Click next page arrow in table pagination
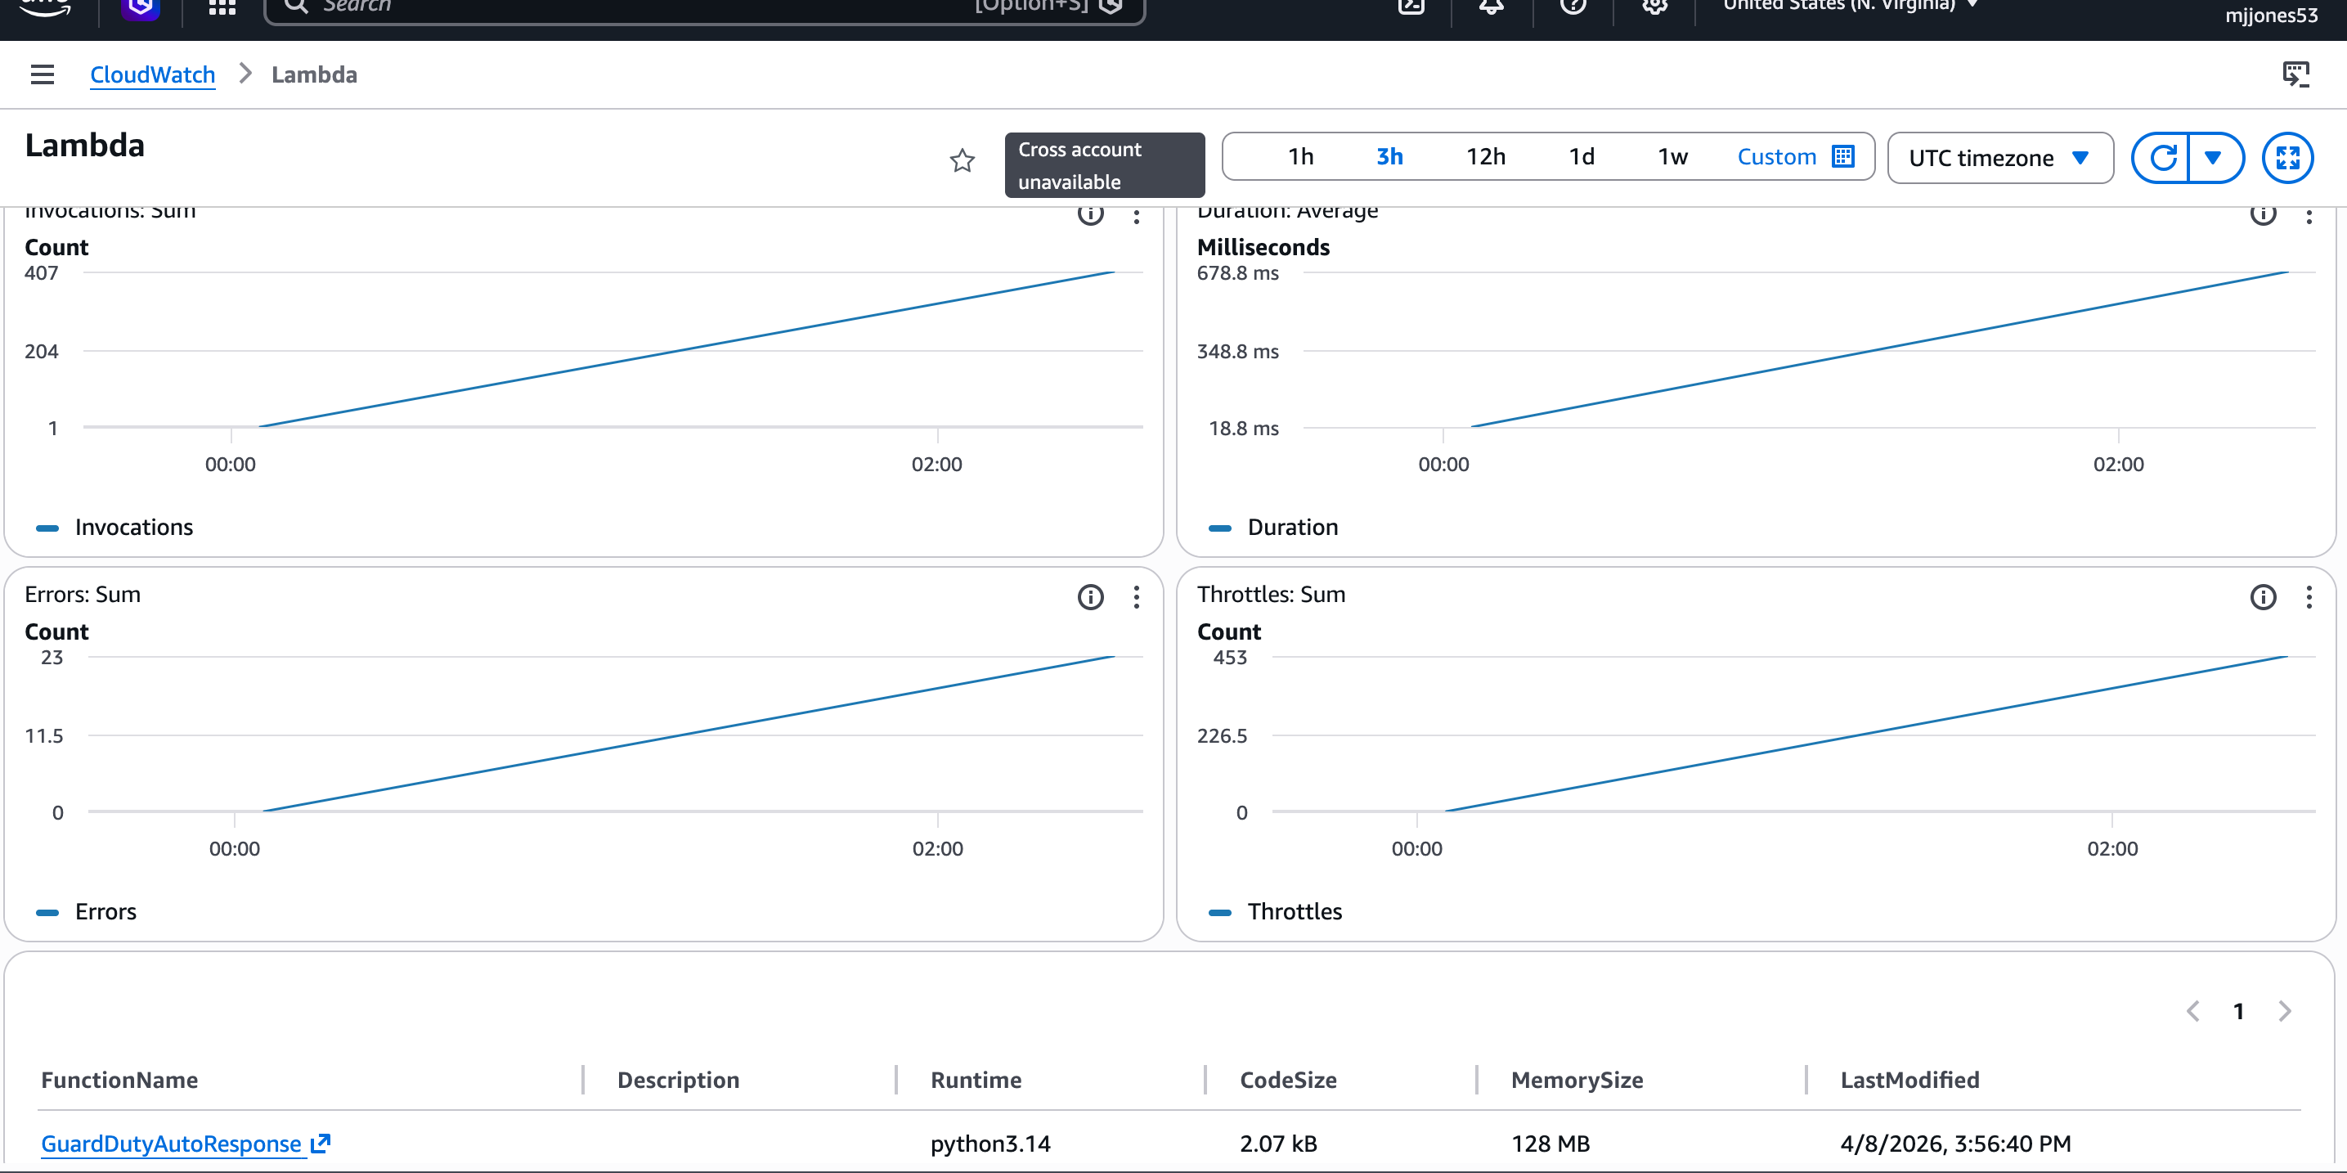Screen dimensions: 2347x1173 (2284, 1011)
